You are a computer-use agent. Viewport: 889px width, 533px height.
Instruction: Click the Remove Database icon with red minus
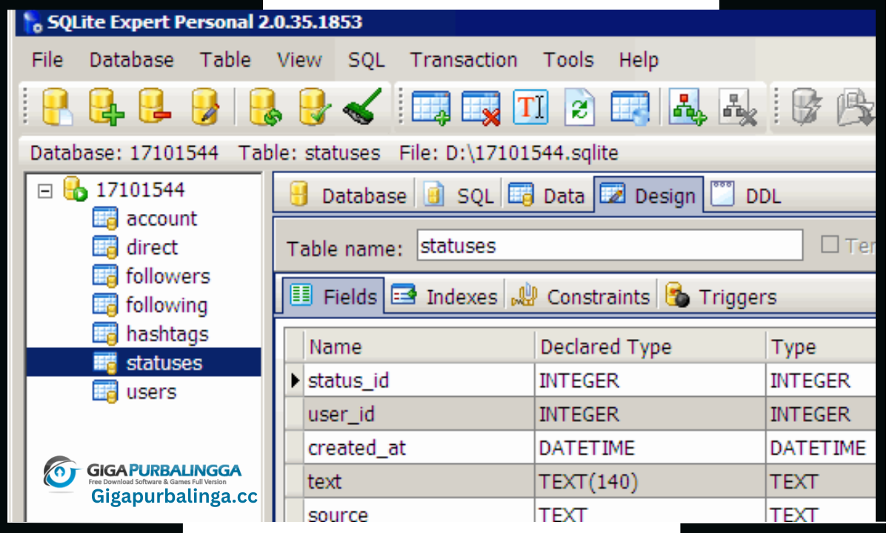(156, 107)
